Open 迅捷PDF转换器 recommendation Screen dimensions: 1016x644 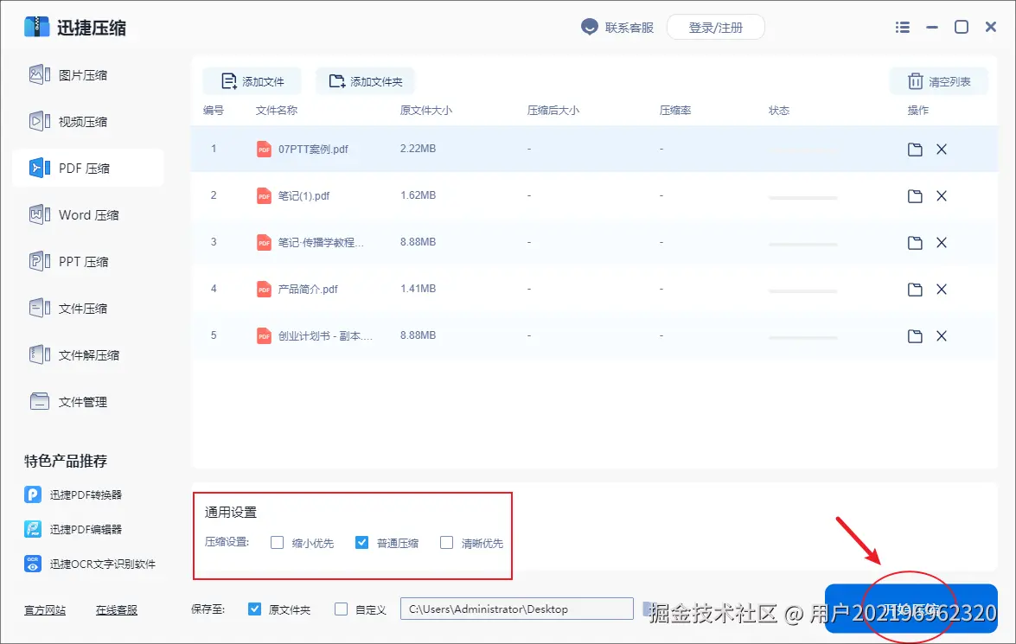click(x=73, y=495)
